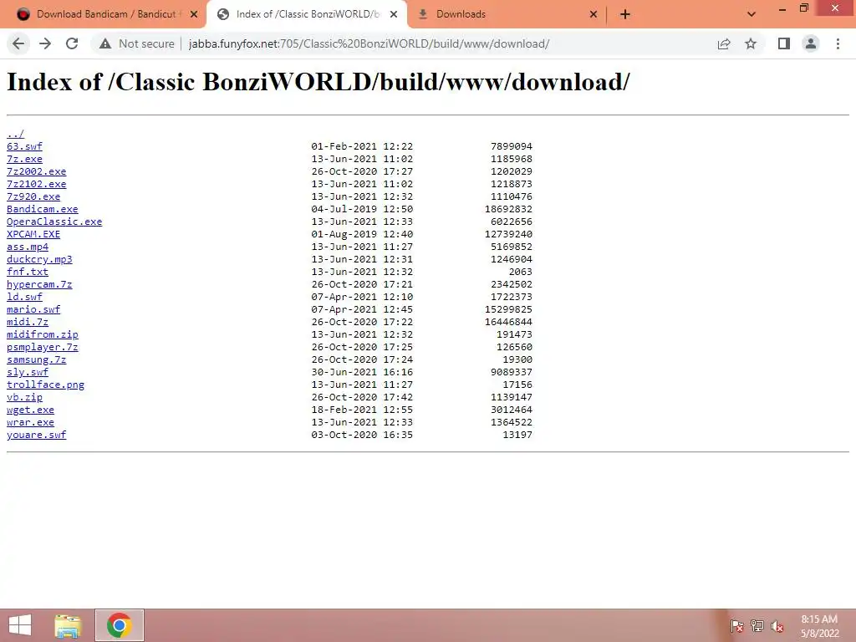Open the 7z.exe link
The image size is (856, 642).
pos(24,159)
